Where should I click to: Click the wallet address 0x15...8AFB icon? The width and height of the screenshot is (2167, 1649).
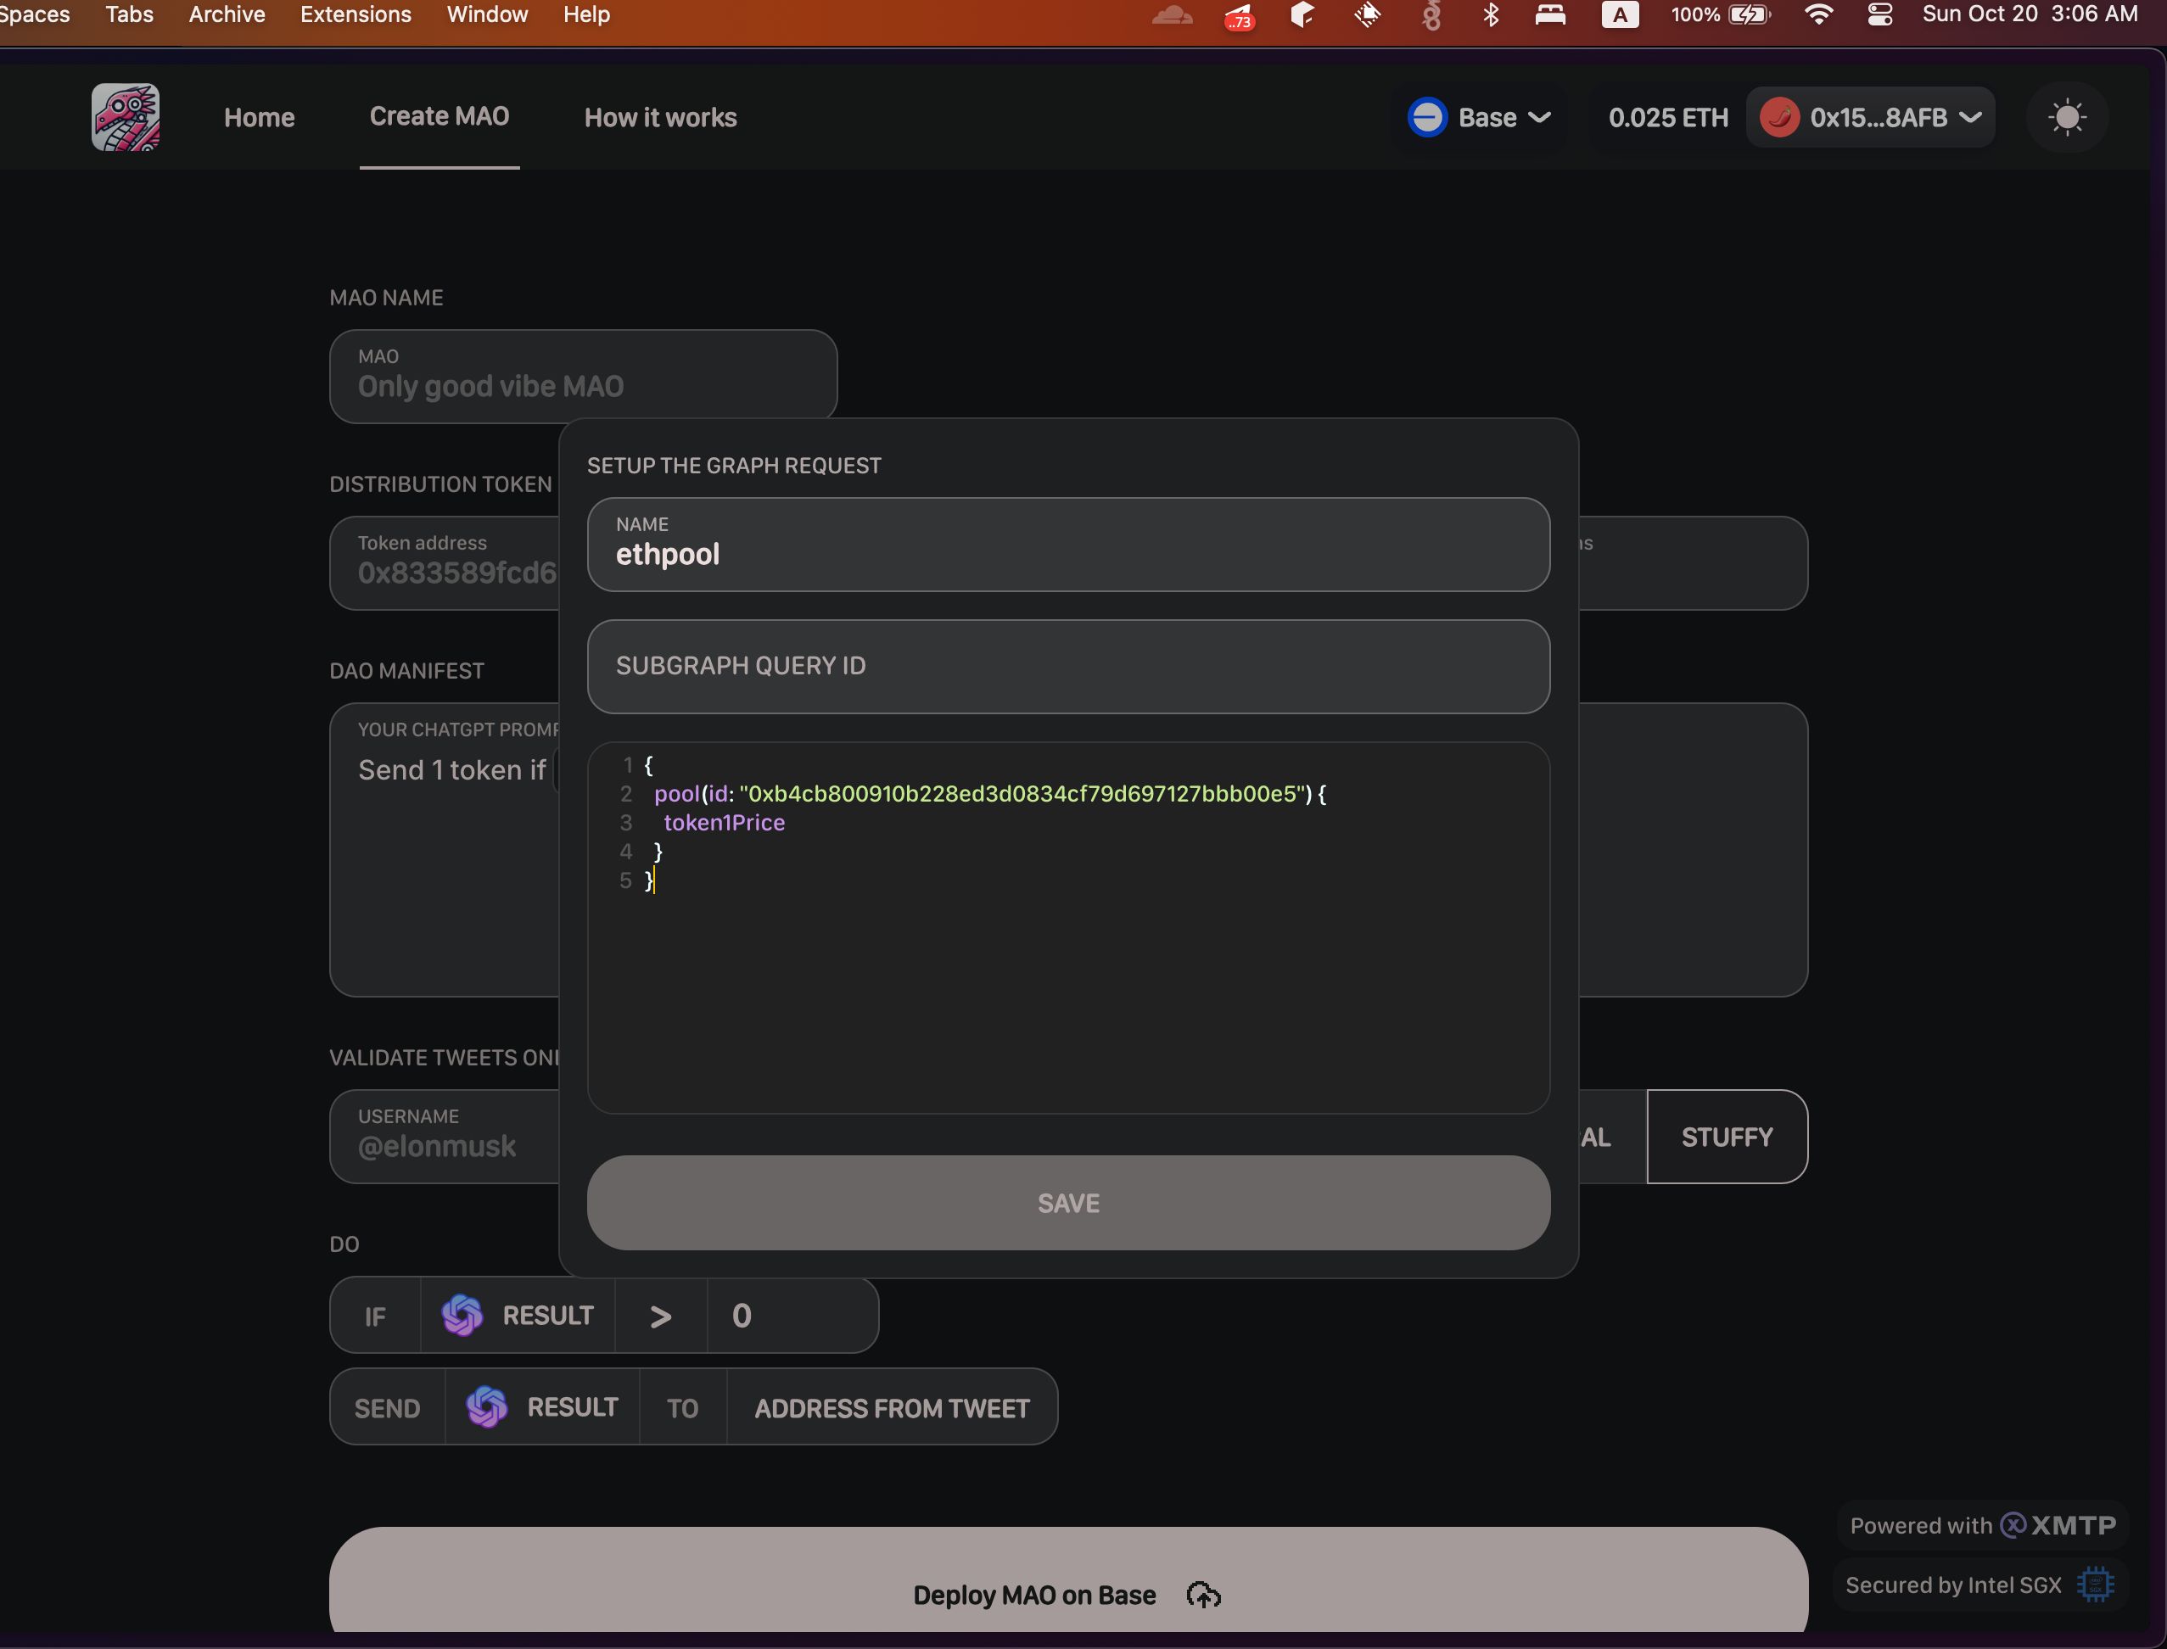[1781, 118]
